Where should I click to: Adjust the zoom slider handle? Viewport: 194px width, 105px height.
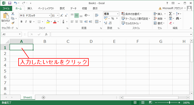169,103
